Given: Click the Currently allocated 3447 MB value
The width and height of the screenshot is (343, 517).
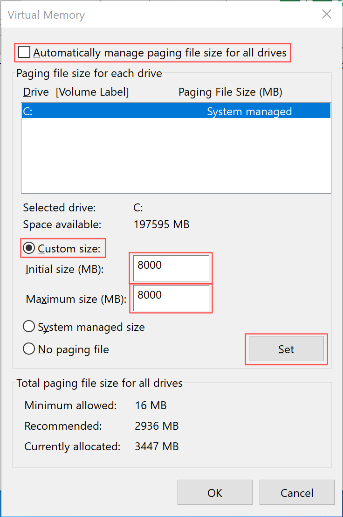Looking at the screenshot, I should coord(157,447).
